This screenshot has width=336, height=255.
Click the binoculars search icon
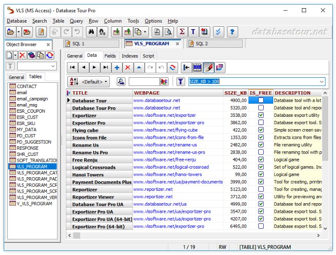(x=92, y=32)
